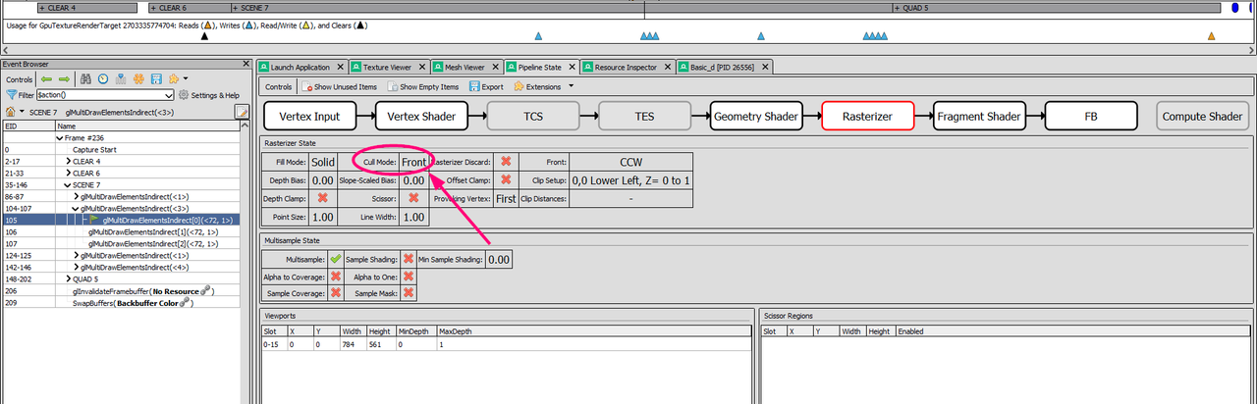Click the CCW Front value cell

pos(630,162)
